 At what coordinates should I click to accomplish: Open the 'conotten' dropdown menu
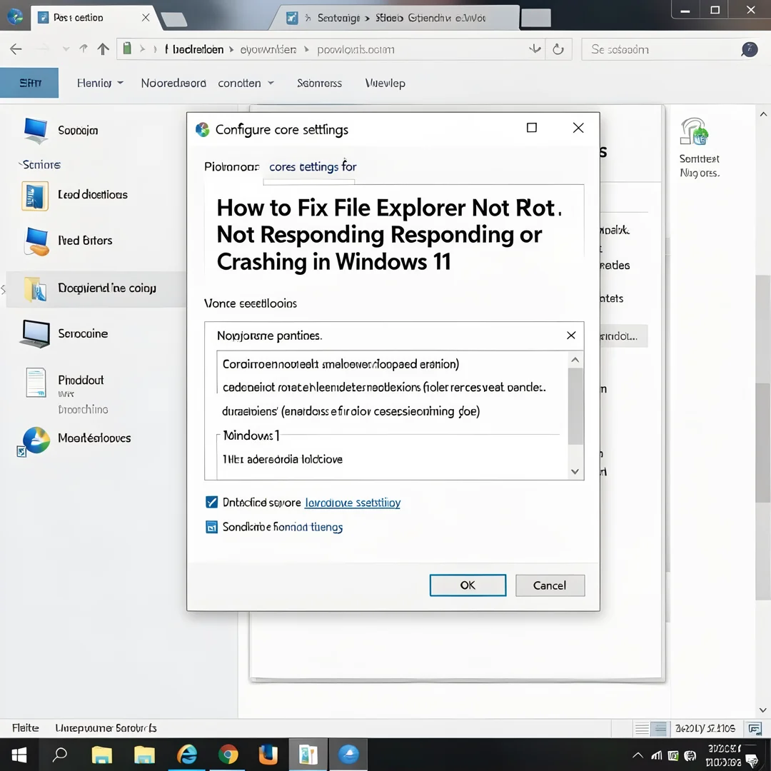tap(246, 83)
